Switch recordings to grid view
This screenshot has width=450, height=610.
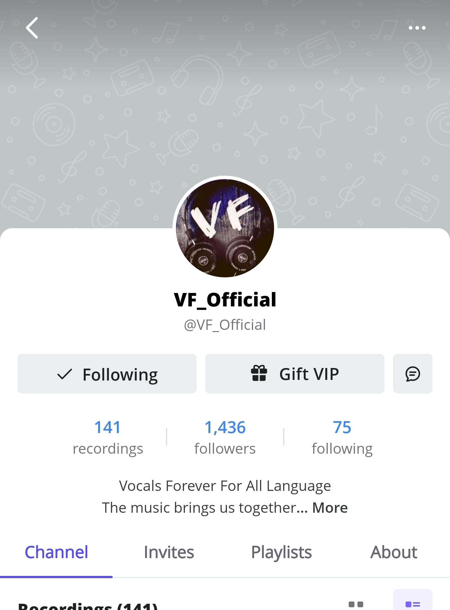tap(356, 604)
